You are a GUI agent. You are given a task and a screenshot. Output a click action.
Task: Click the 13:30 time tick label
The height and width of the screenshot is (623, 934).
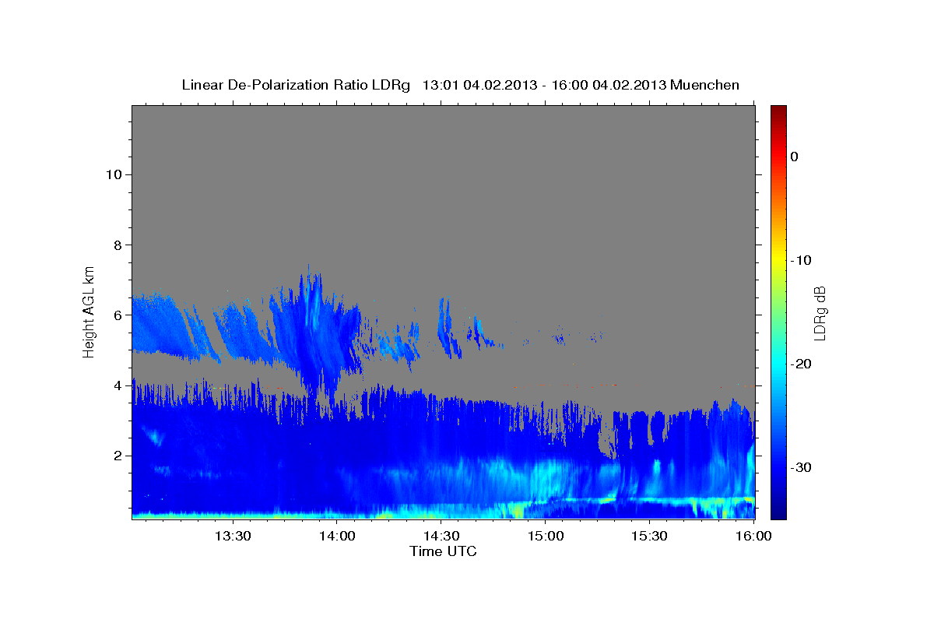pyautogui.click(x=232, y=536)
